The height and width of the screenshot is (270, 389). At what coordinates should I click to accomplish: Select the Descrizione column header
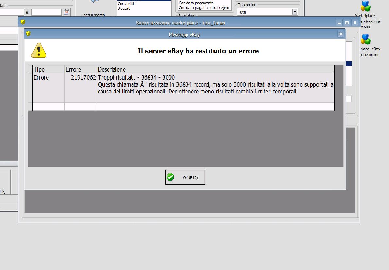pos(216,69)
